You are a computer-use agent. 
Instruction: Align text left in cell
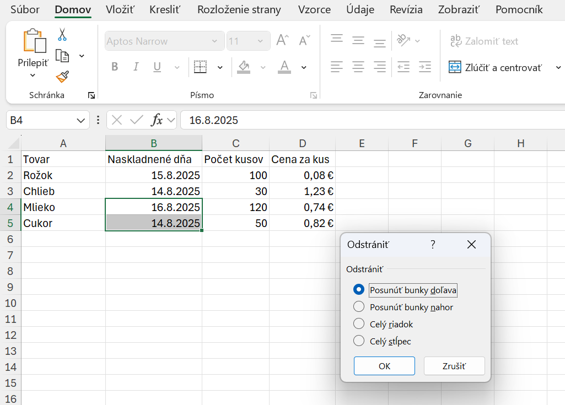(x=337, y=67)
